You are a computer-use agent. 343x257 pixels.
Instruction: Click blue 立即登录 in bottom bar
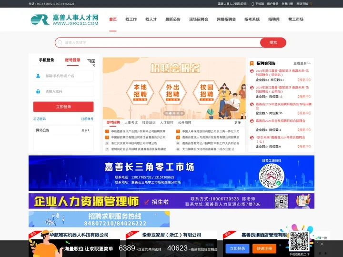[237, 248]
